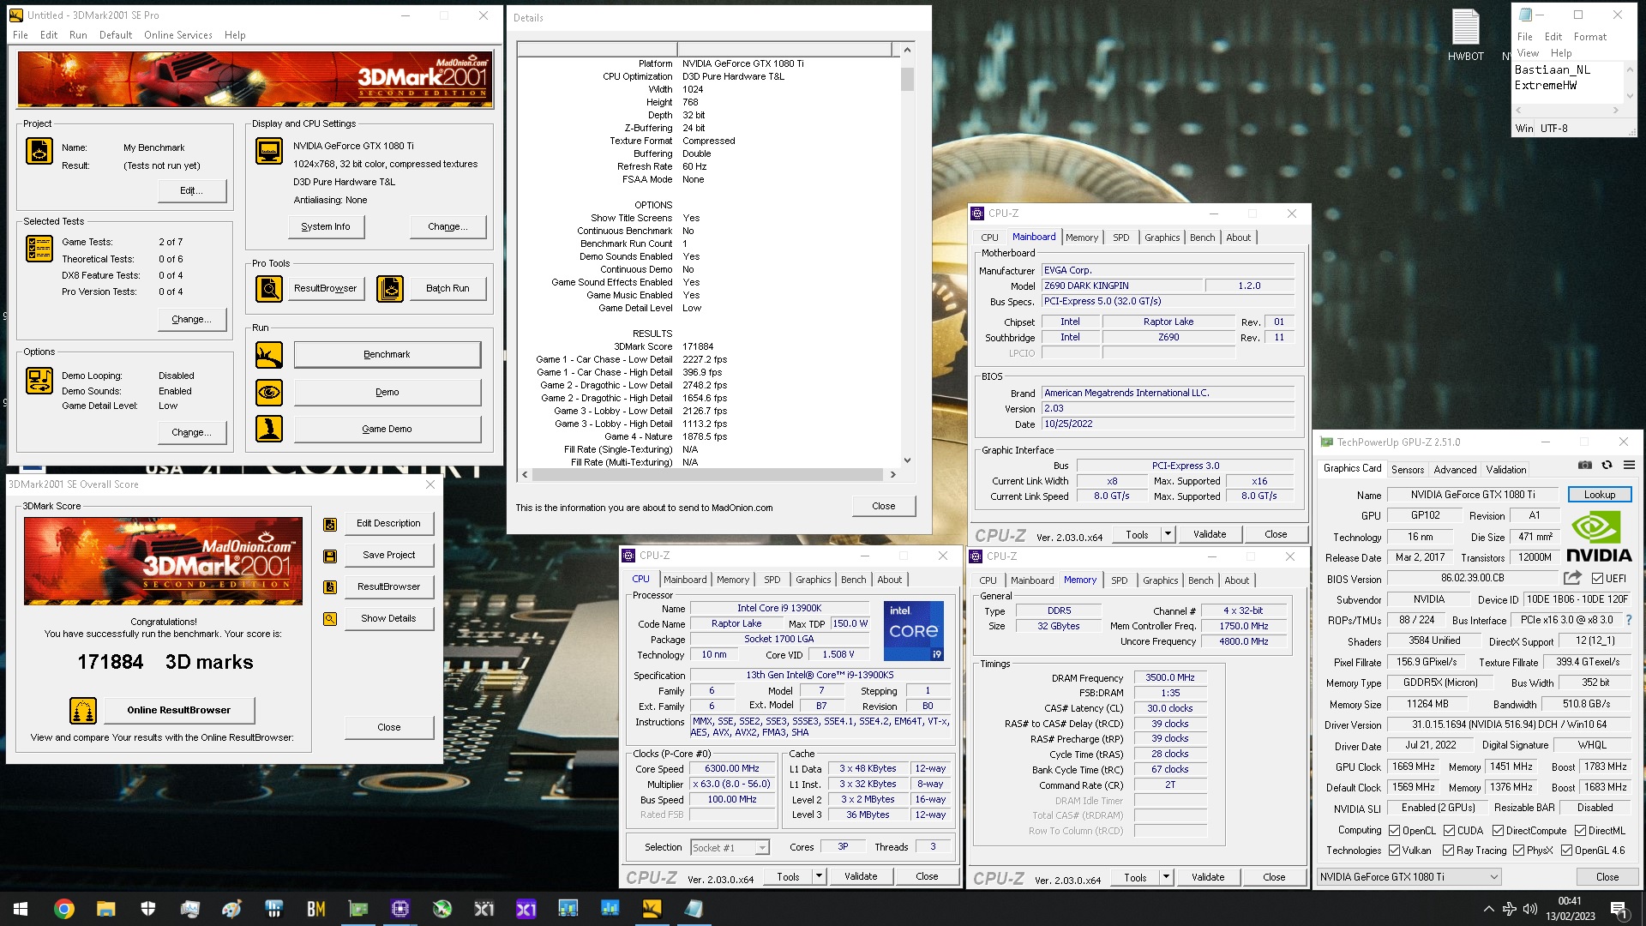Toggle the OpenGL 4.6 checkbox
This screenshot has width=1646, height=926.
click(1567, 851)
